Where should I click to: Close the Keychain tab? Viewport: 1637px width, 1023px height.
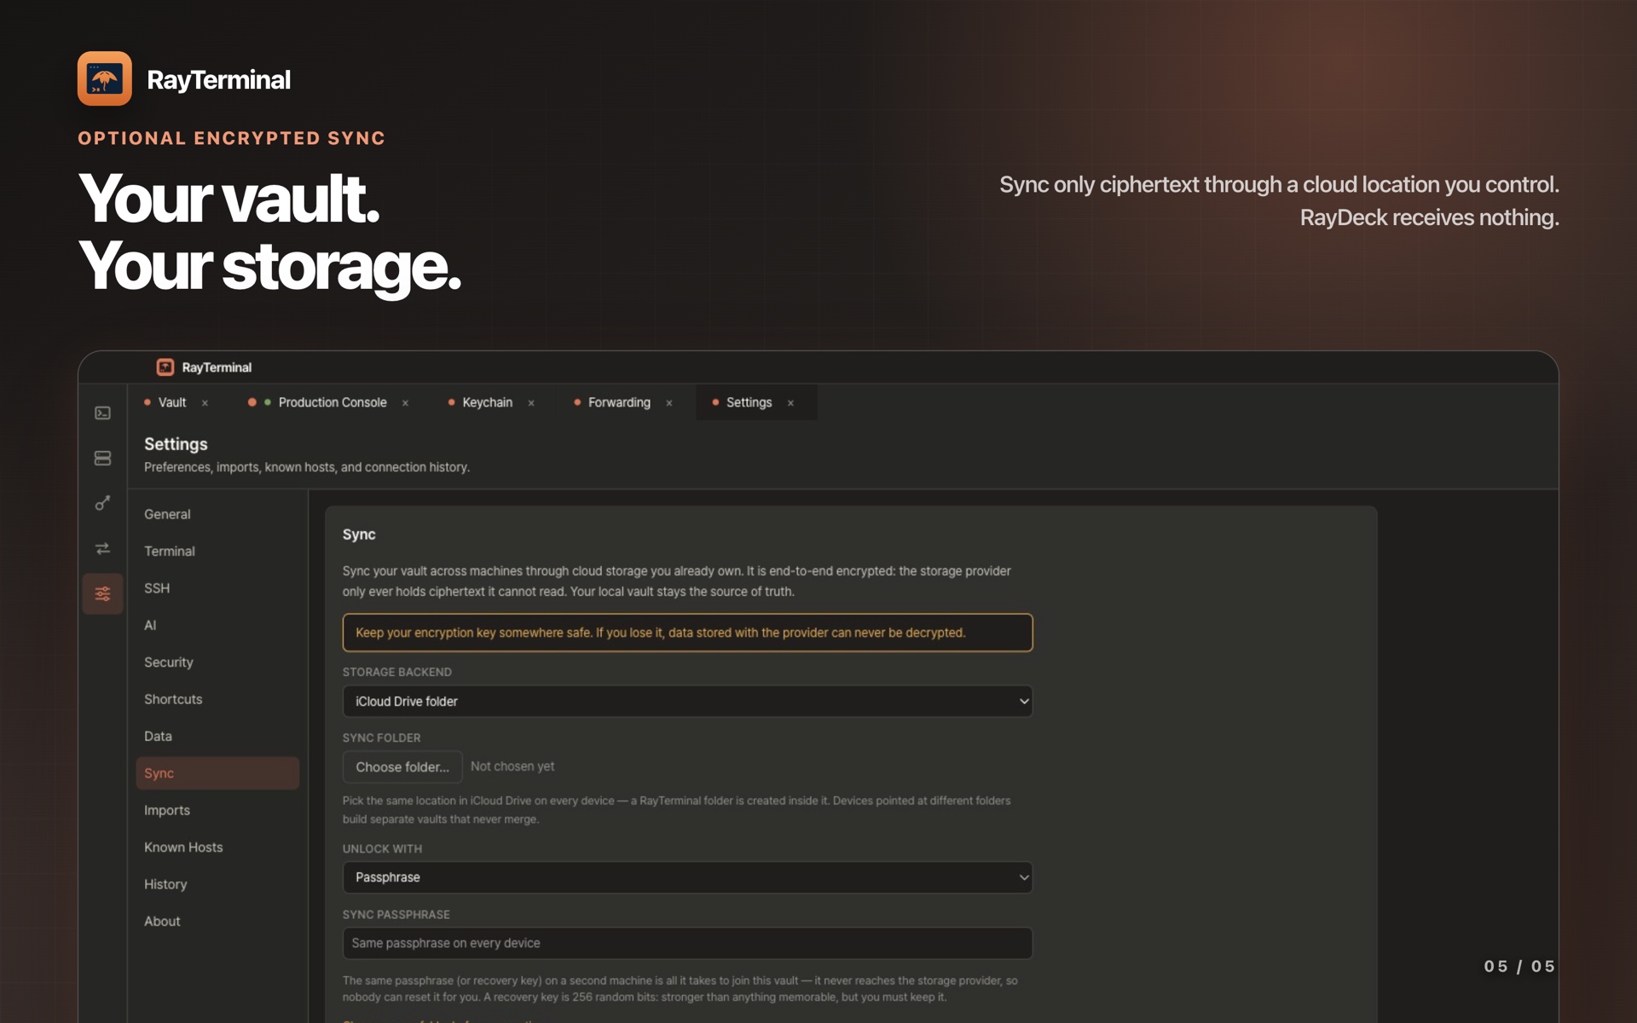point(531,403)
